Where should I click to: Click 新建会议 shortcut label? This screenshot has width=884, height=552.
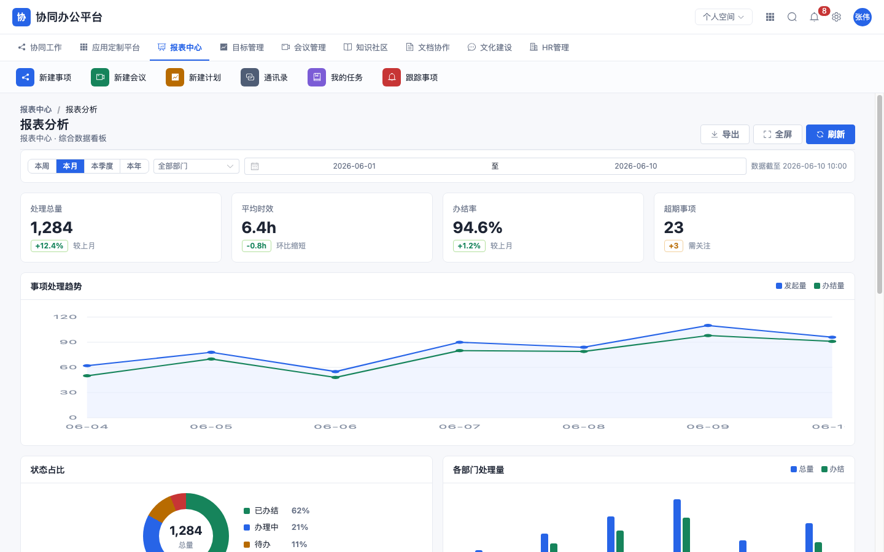coord(130,77)
